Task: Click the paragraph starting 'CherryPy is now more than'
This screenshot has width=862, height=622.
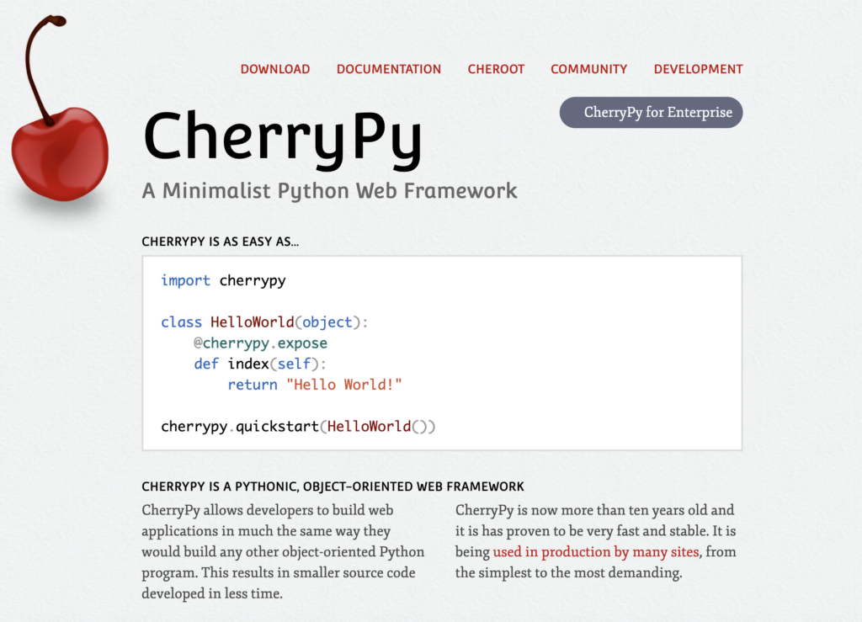Action: click(x=596, y=541)
